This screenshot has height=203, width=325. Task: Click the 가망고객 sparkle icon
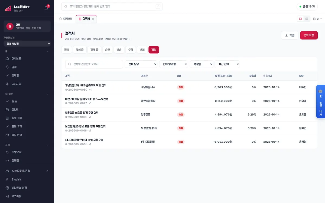point(7,152)
